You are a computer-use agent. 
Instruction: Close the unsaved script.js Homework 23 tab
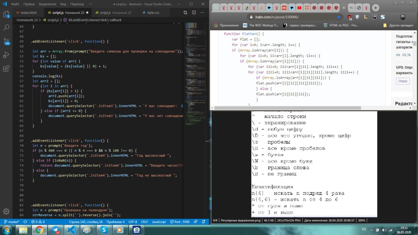(x=88, y=13)
